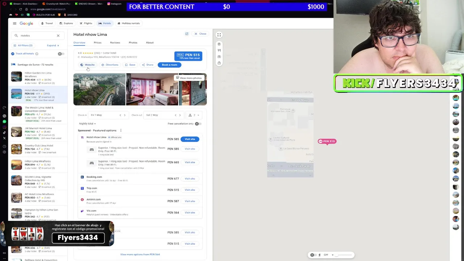Show restaurants on the map
Image resolution: width=464 pixels, height=261 pixels.
tap(219, 50)
